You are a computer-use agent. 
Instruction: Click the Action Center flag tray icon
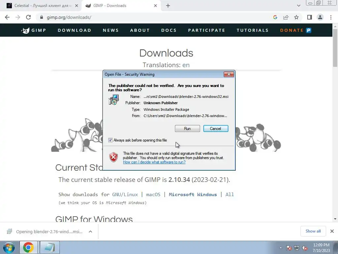pos(289,248)
